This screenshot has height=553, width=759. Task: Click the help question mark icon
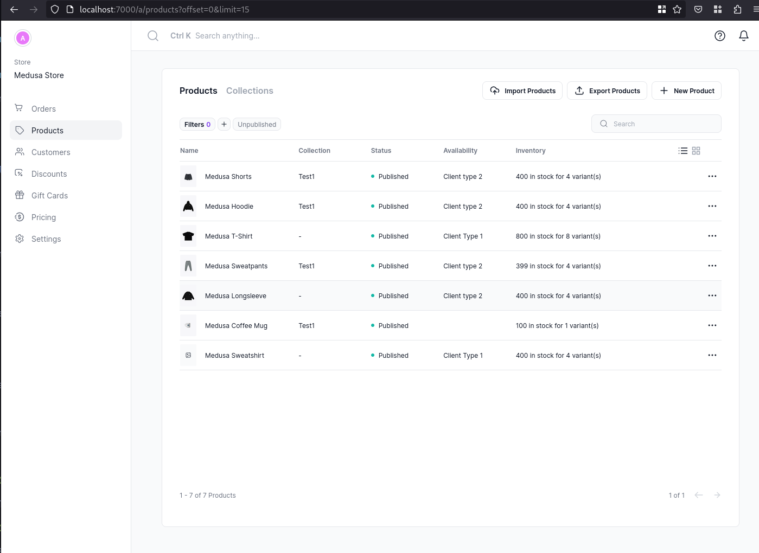[x=720, y=36]
